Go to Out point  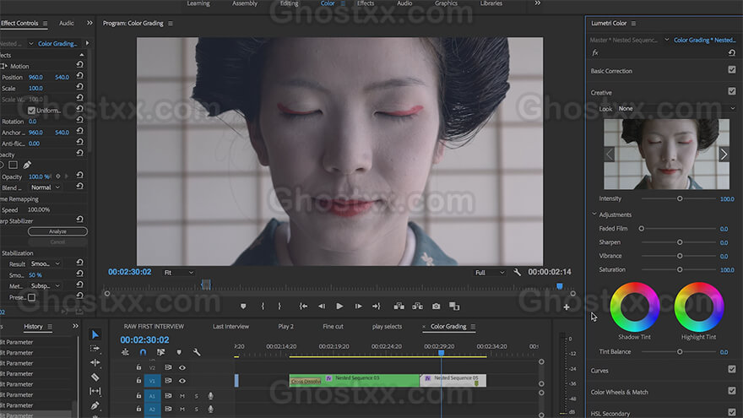[x=377, y=307]
